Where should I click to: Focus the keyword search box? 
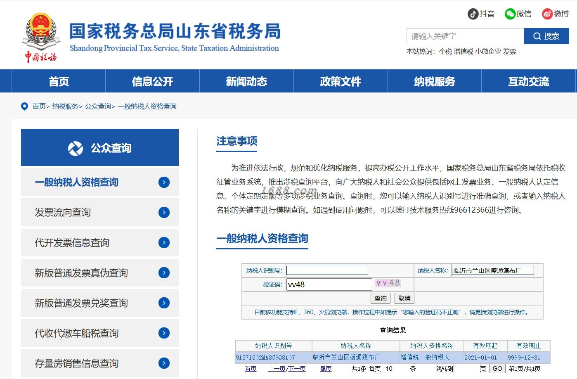pyautogui.click(x=465, y=36)
